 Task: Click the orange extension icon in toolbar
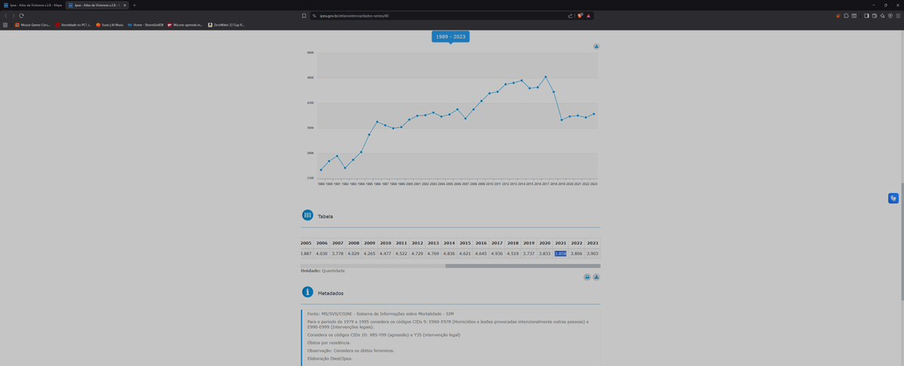click(838, 15)
